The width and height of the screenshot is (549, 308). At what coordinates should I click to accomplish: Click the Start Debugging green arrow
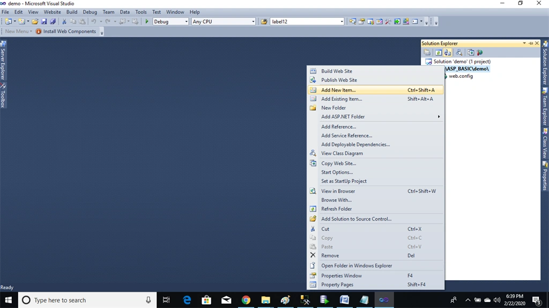[147, 21]
